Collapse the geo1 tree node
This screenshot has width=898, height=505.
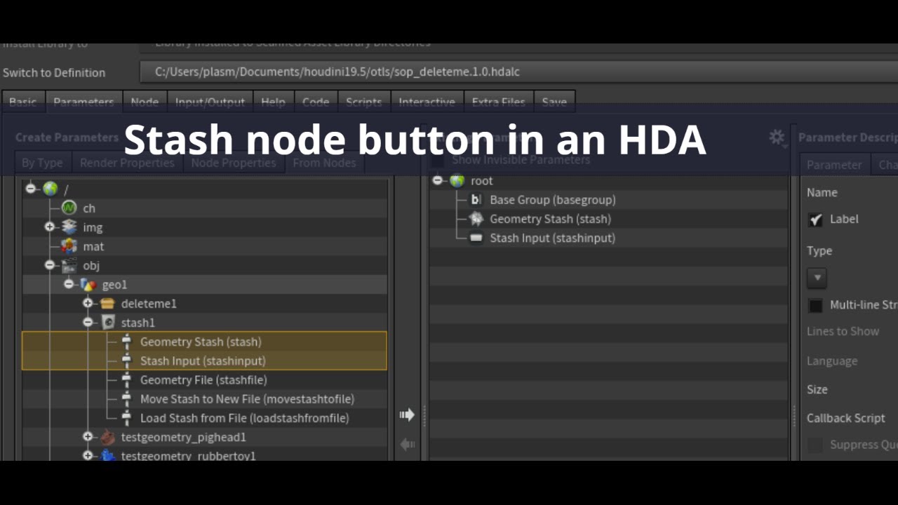click(69, 284)
